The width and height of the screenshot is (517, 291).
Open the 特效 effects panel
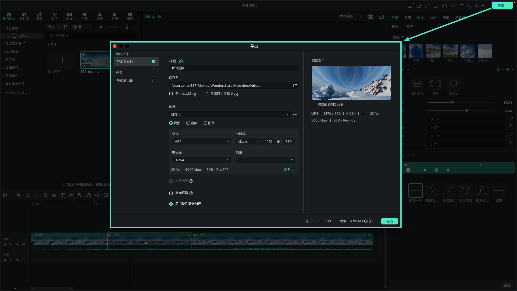(85, 16)
